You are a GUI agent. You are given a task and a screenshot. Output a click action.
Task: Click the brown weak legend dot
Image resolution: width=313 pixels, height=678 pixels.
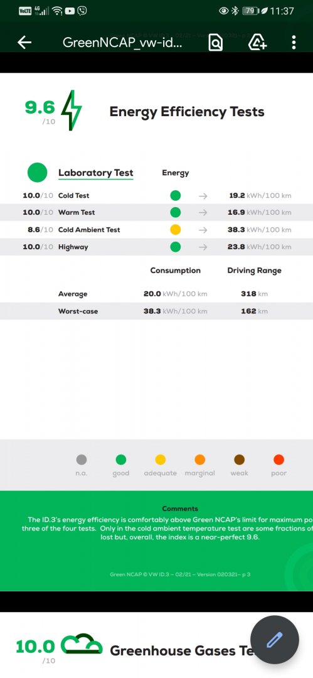click(x=239, y=460)
